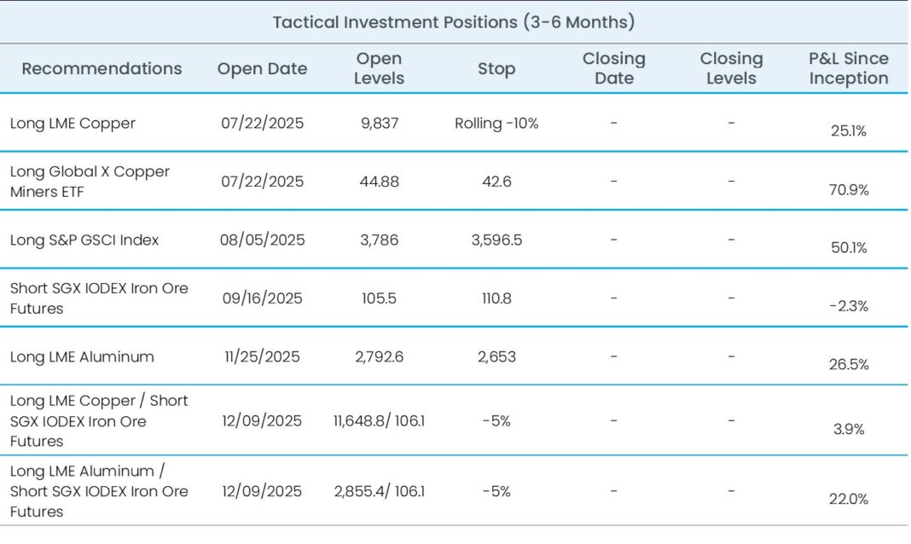Click the Stop column header
Viewport: 911px width, 544px height.
496,69
